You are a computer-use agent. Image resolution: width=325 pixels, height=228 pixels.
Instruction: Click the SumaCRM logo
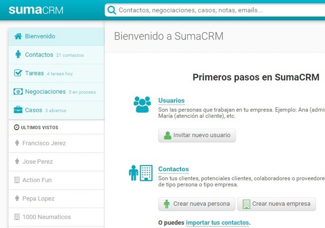[x=36, y=10]
